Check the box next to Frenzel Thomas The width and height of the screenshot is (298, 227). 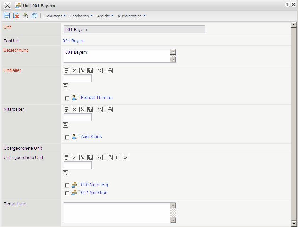(x=67, y=98)
